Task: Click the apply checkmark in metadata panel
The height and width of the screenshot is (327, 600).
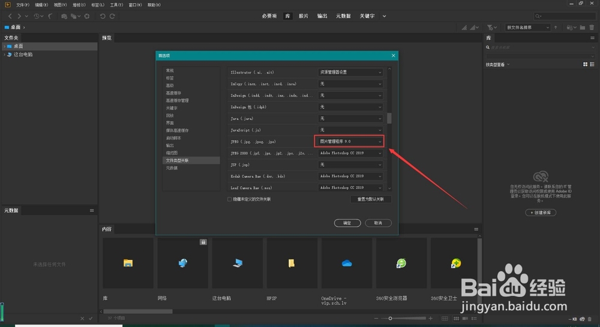Action: coord(91,318)
